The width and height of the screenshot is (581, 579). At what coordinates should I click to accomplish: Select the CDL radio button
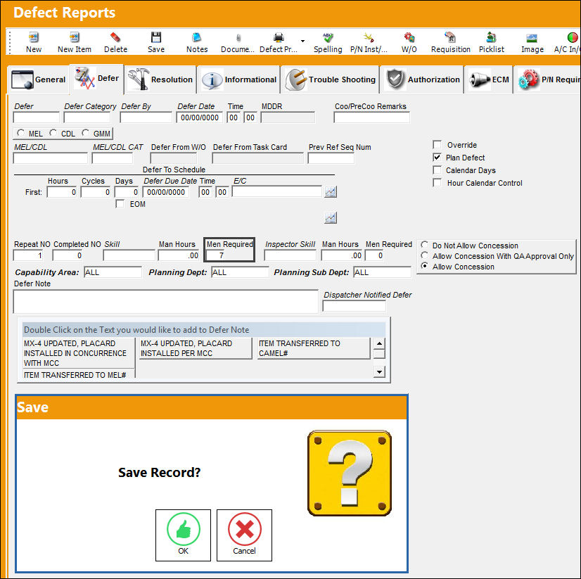pos(53,133)
